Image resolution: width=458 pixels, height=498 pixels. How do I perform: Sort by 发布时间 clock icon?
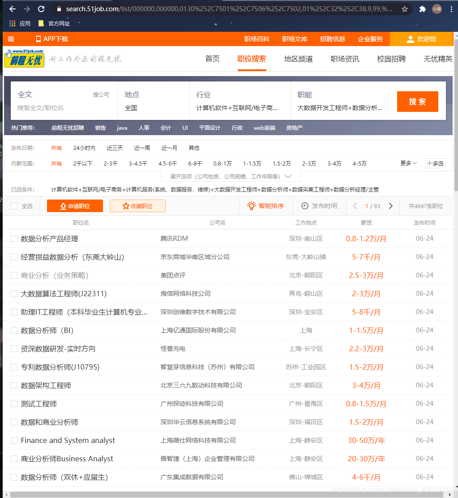(304, 206)
